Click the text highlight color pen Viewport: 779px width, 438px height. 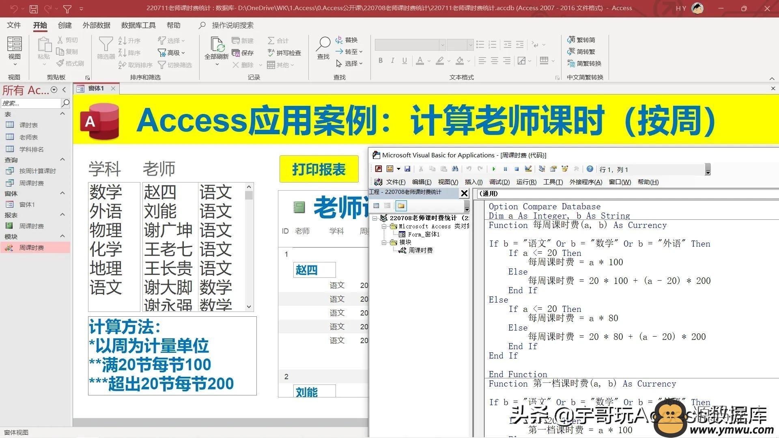point(440,61)
